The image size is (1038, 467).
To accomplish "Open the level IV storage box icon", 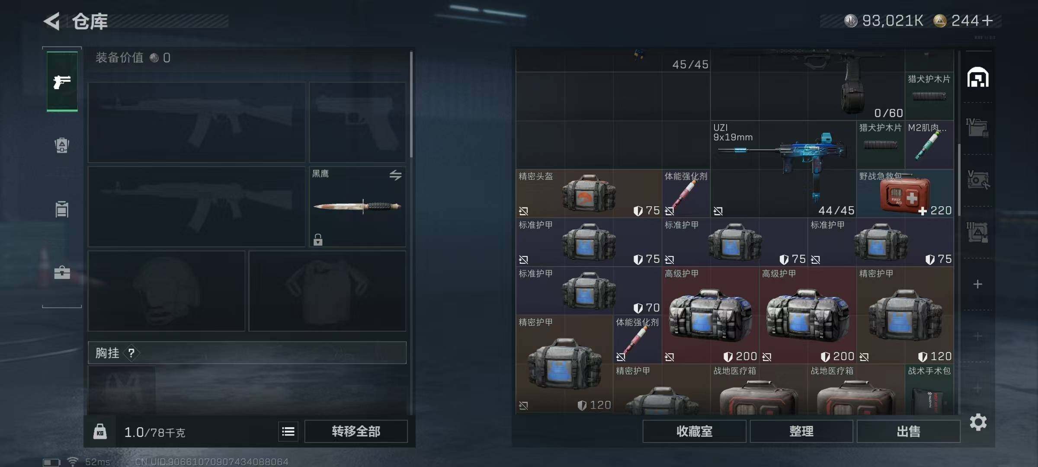I will click(977, 127).
